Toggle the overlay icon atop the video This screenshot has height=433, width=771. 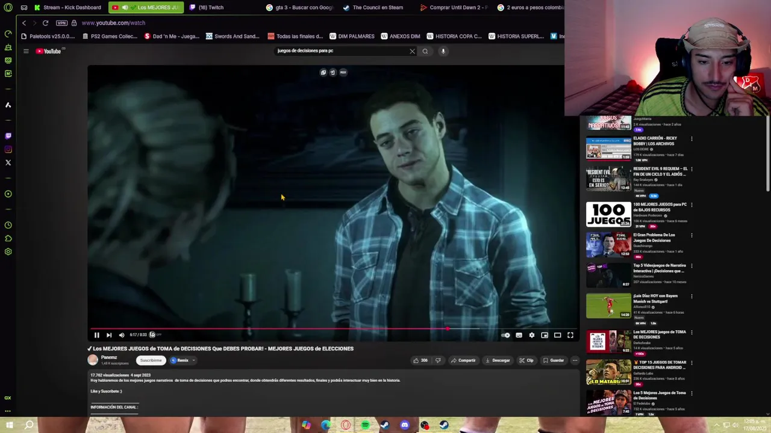click(323, 72)
